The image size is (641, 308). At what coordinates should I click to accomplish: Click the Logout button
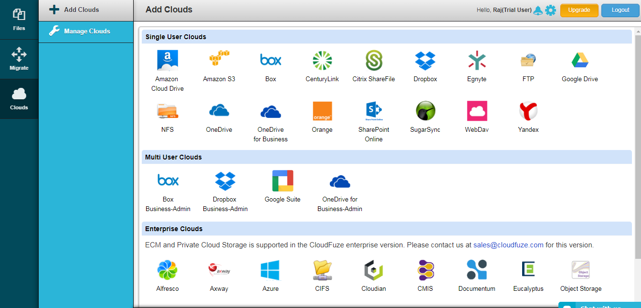click(x=620, y=10)
